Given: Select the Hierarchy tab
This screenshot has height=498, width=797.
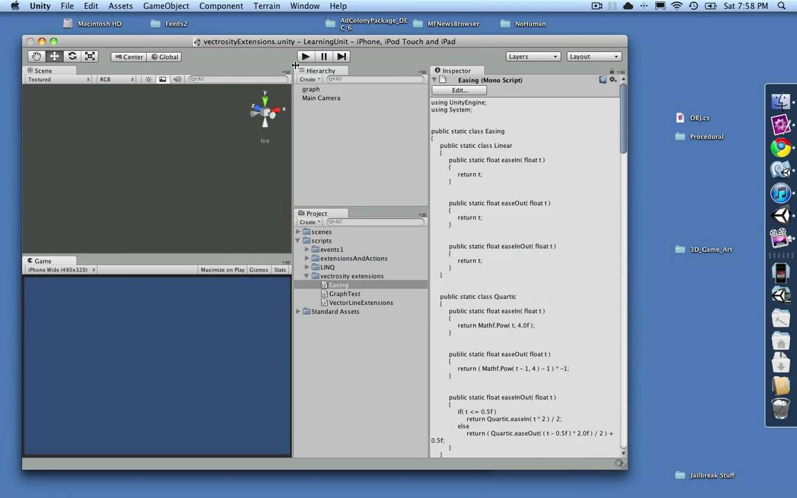Looking at the screenshot, I should coord(321,71).
